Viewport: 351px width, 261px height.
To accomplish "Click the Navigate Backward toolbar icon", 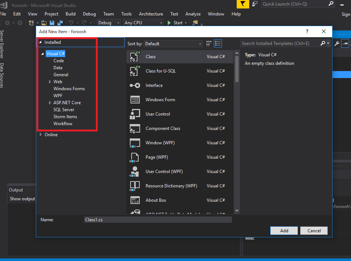I will (7, 23).
